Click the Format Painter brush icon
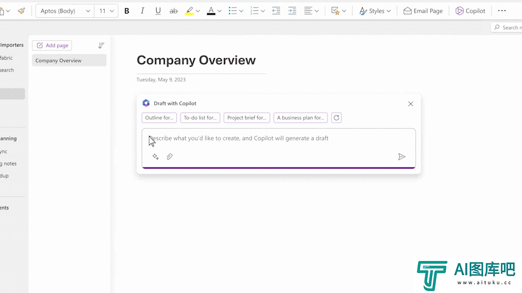This screenshot has width=522, height=293. tap(21, 11)
